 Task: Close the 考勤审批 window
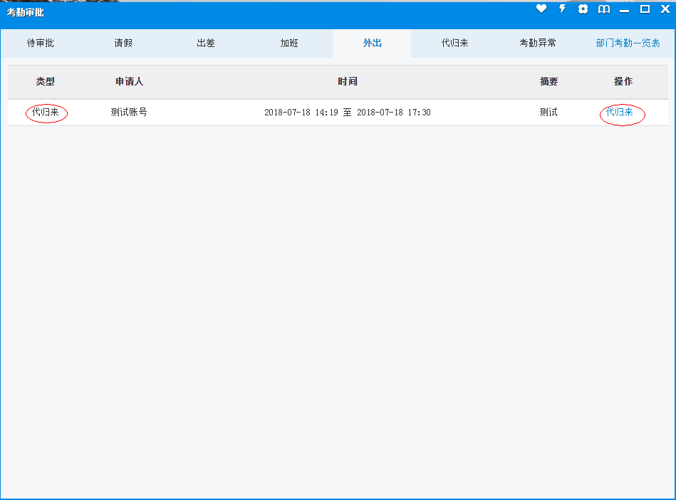[665, 9]
